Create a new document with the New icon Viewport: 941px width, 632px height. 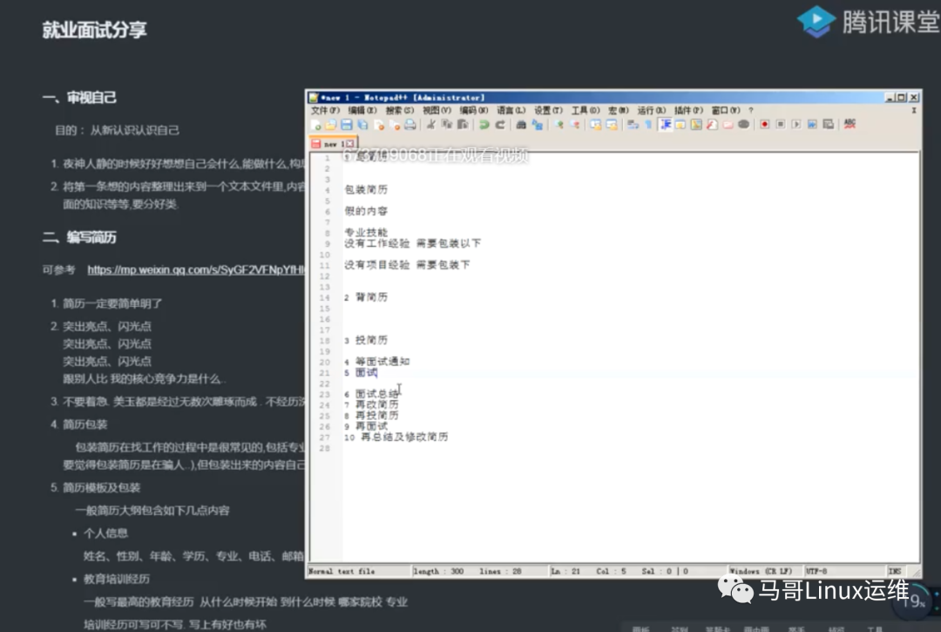tap(316, 124)
